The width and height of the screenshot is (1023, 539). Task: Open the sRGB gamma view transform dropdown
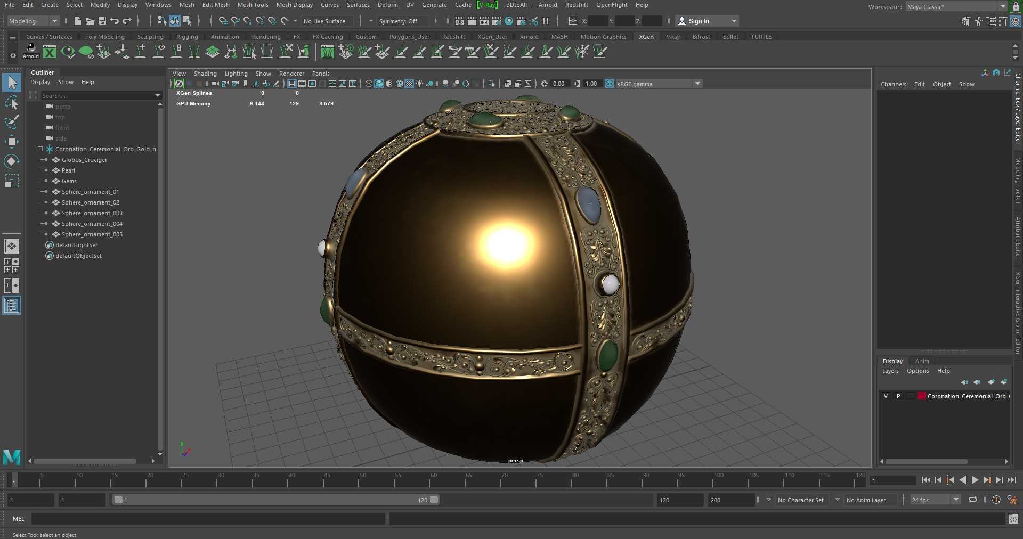coord(659,84)
